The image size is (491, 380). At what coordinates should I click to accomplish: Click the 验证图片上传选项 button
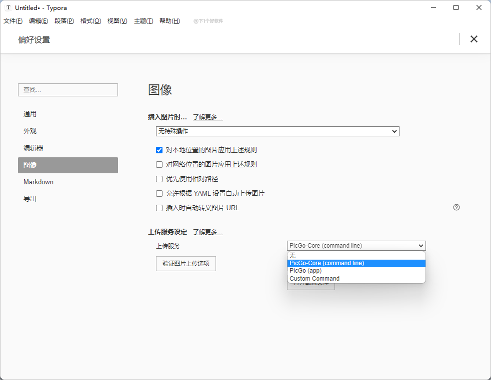coord(186,264)
